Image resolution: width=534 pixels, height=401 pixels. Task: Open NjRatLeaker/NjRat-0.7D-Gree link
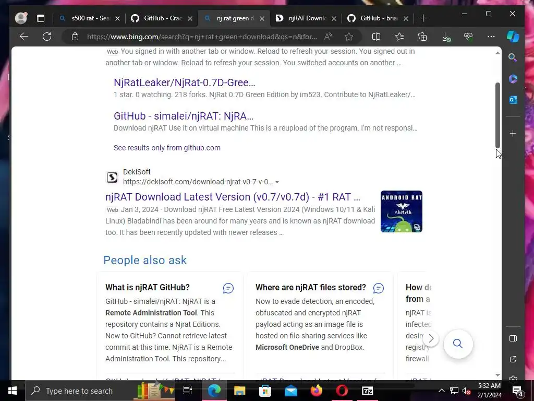184,82
